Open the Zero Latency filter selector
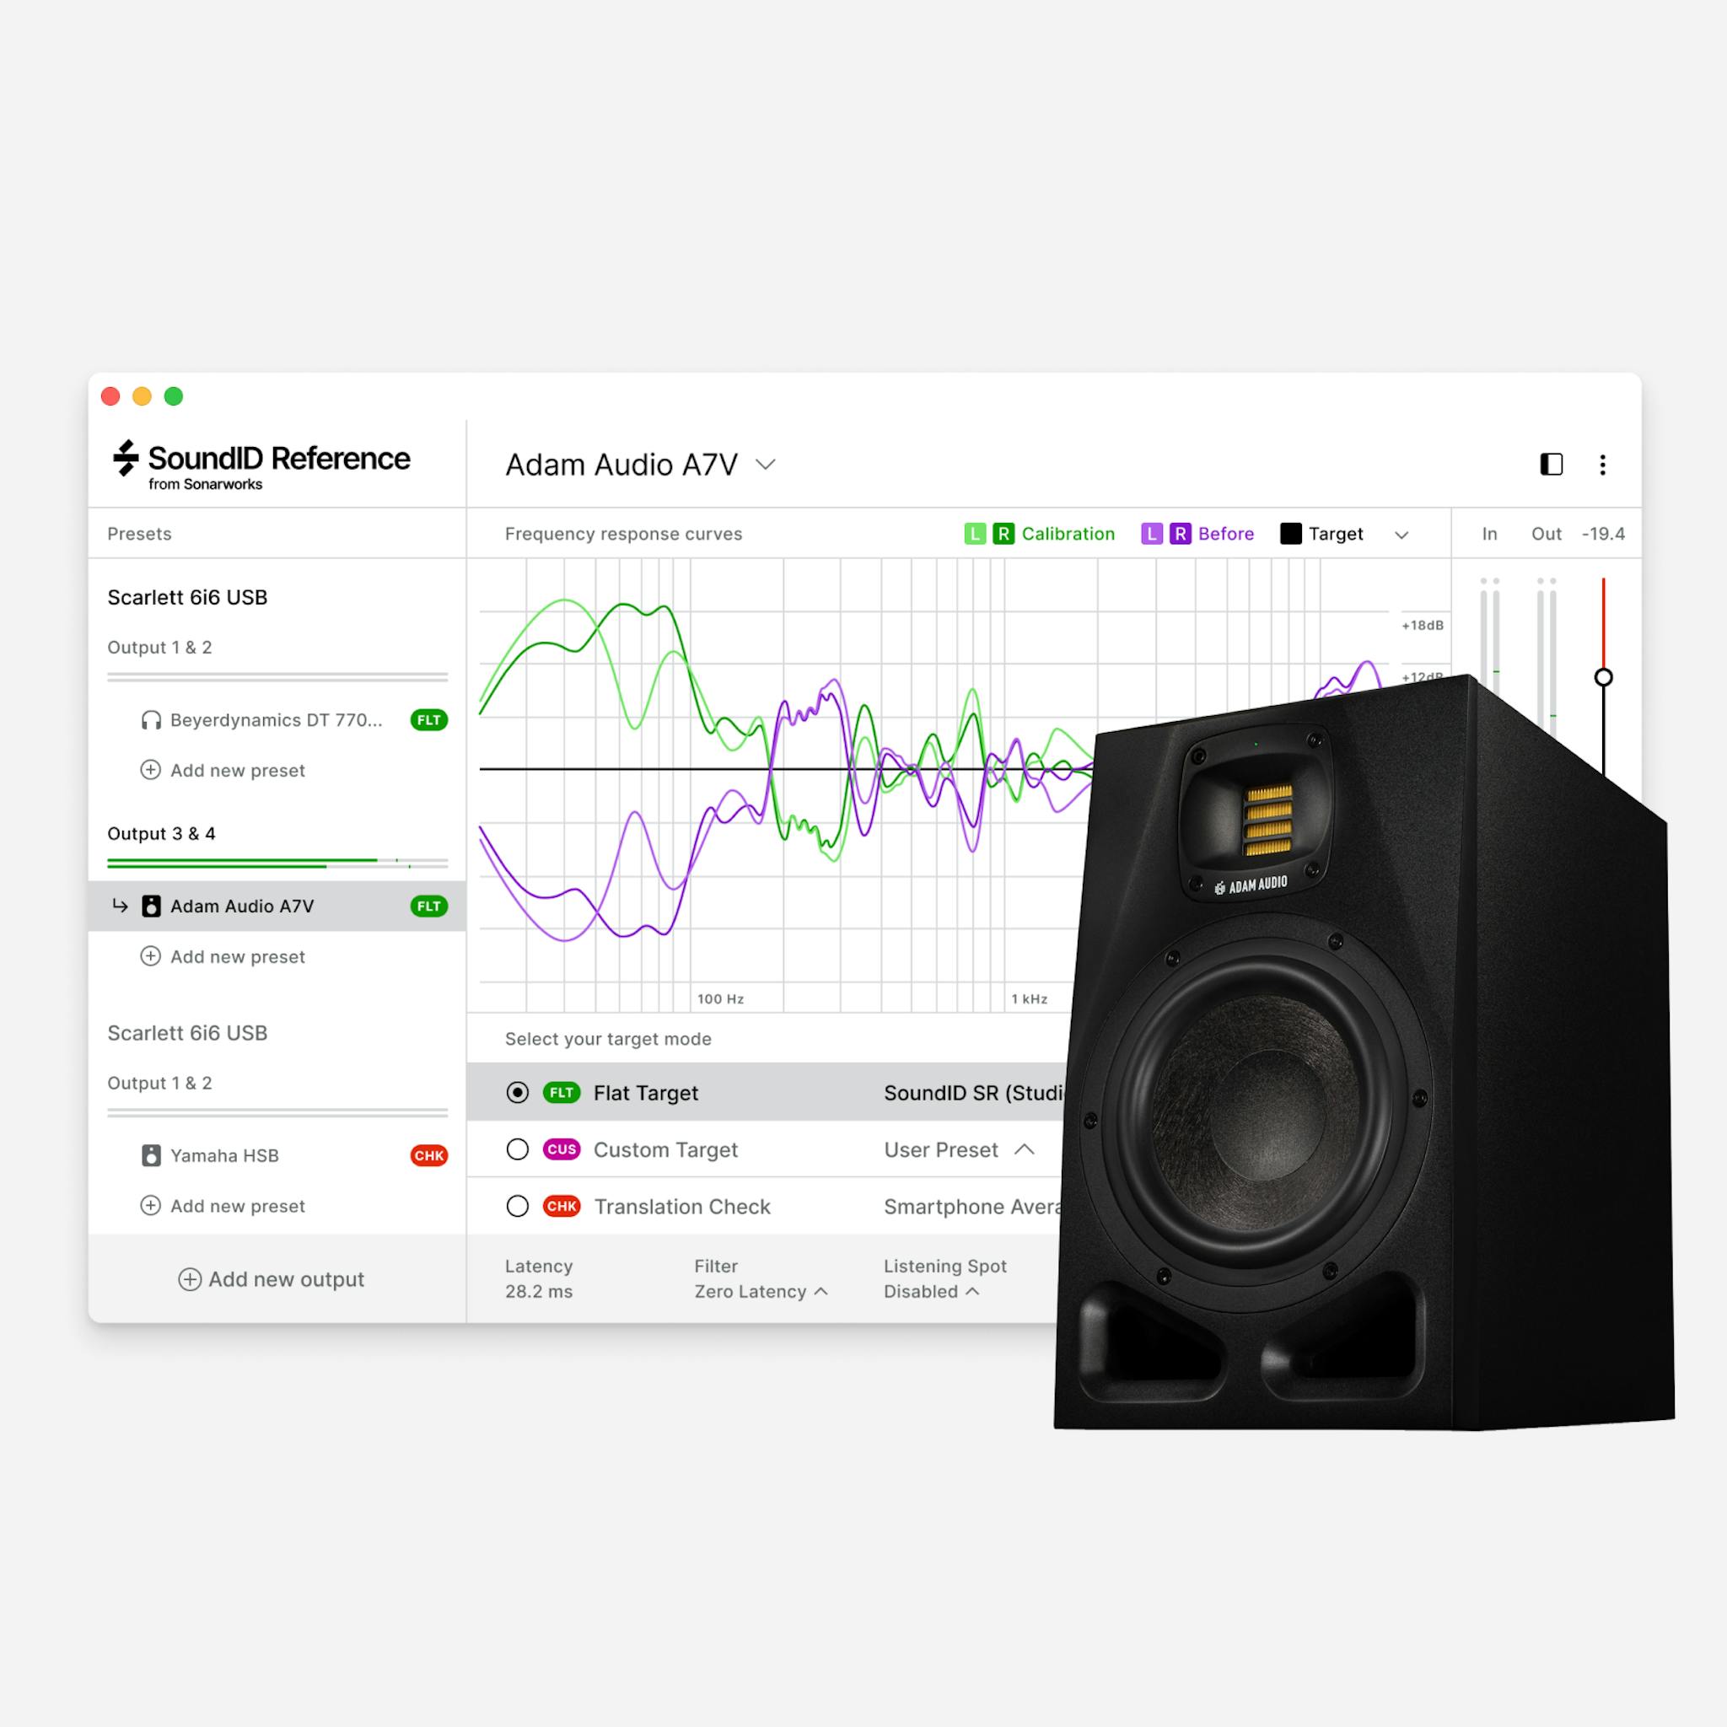Viewport: 1727px width, 1727px height. [760, 1291]
